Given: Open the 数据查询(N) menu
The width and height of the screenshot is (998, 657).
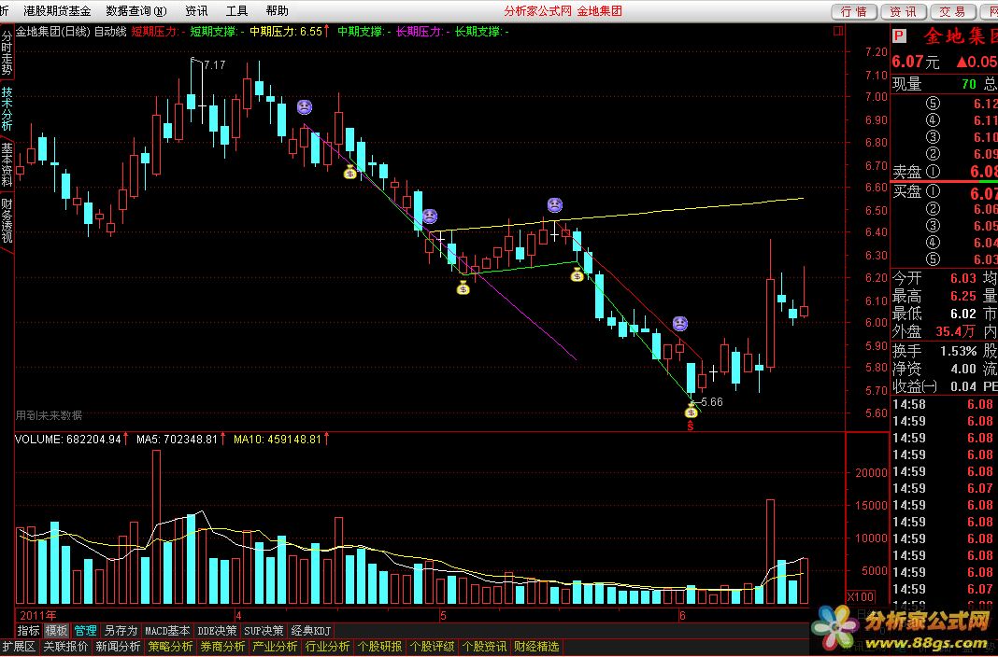Looking at the screenshot, I should click(136, 11).
